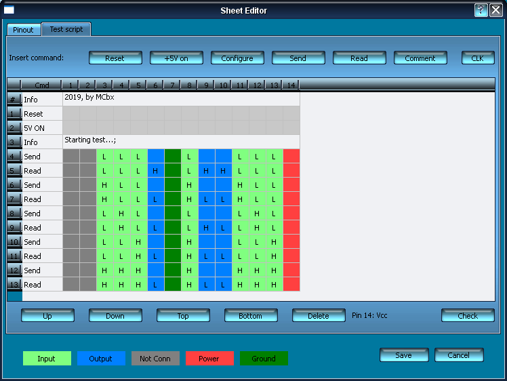Click the red Power legend swatch
507x381 pixels.
(209, 359)
